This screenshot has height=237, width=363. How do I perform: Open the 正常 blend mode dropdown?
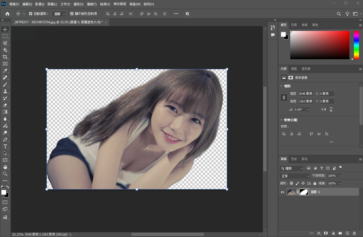tap(295, 176)
